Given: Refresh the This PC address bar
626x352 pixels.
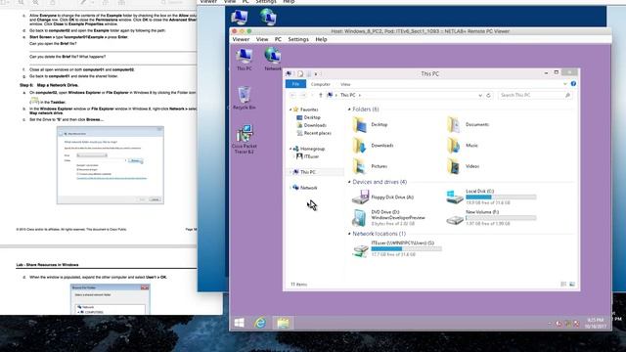Looking at the screenshot, I should (x=488, y=96).
